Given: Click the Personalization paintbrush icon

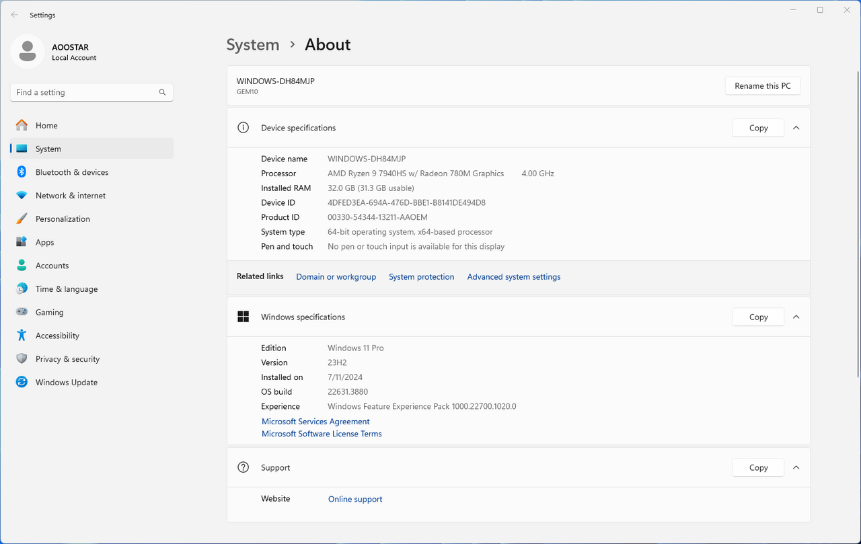Looking at the screenshot, I should (22, 219).
